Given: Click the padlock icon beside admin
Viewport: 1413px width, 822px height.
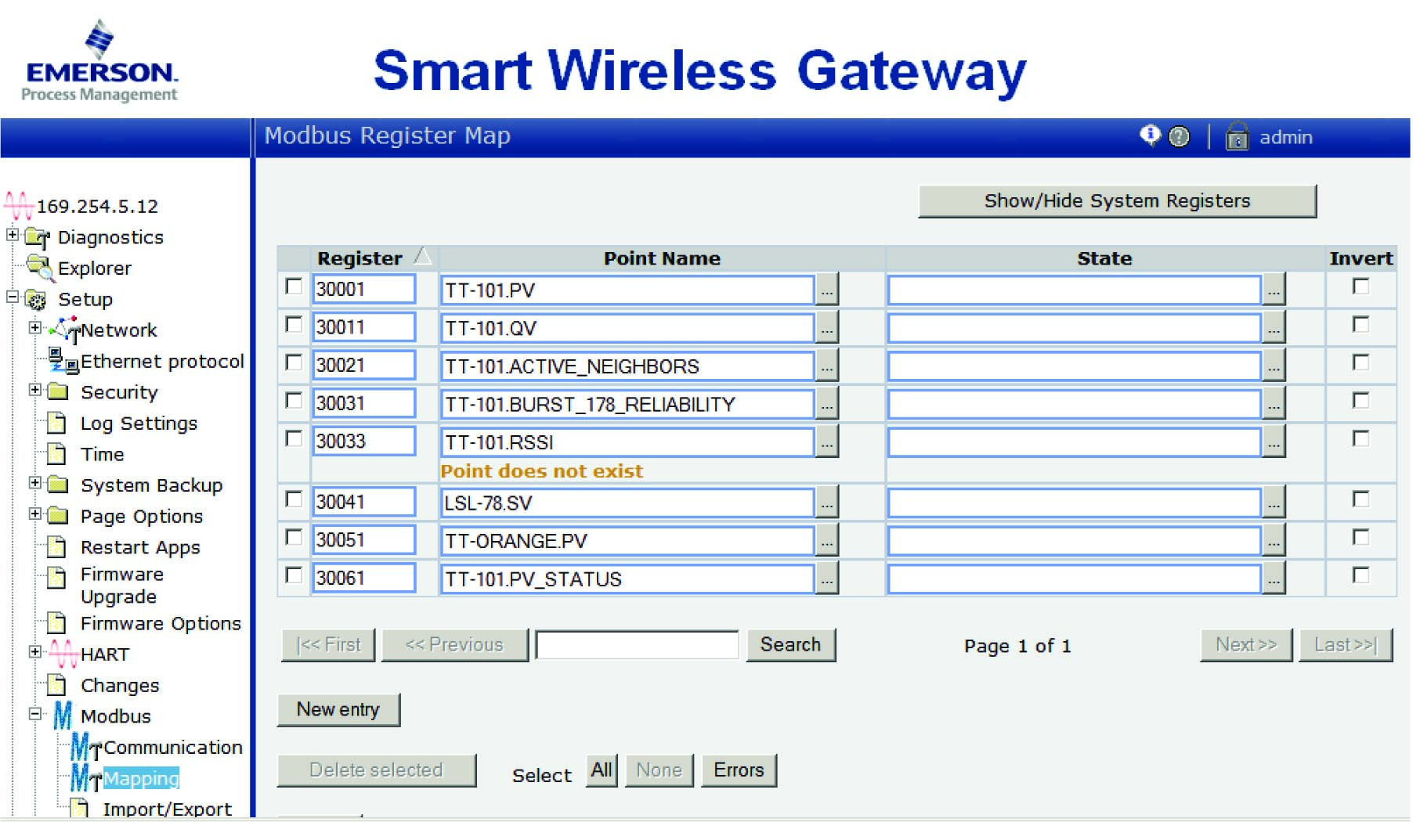Looking at the screenshot, I should pyautogui.click(x=1237, y=136).
